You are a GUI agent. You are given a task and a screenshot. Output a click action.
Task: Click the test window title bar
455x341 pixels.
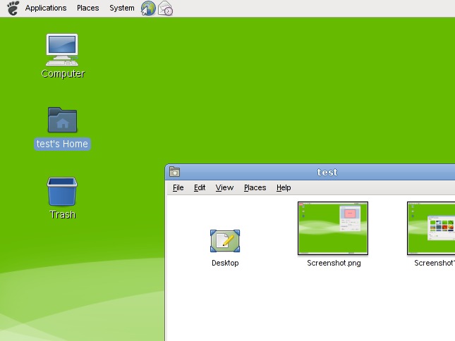pyautogui.click(x=310, y=172)
